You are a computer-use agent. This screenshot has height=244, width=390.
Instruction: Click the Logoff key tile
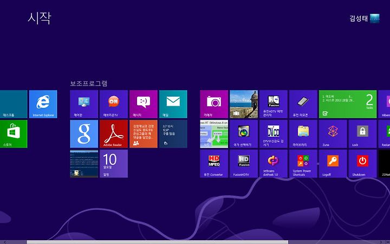click(333, 164)
